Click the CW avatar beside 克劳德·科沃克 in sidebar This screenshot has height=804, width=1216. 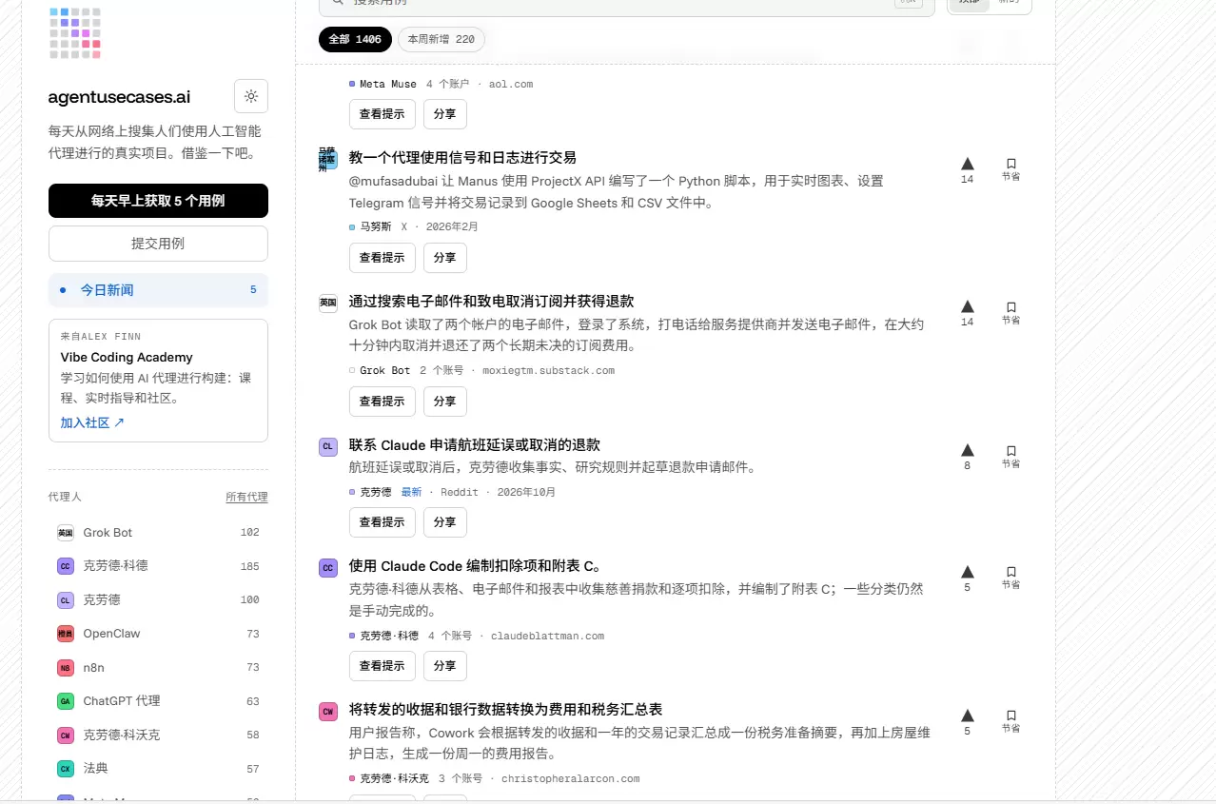tap(66, 735)
